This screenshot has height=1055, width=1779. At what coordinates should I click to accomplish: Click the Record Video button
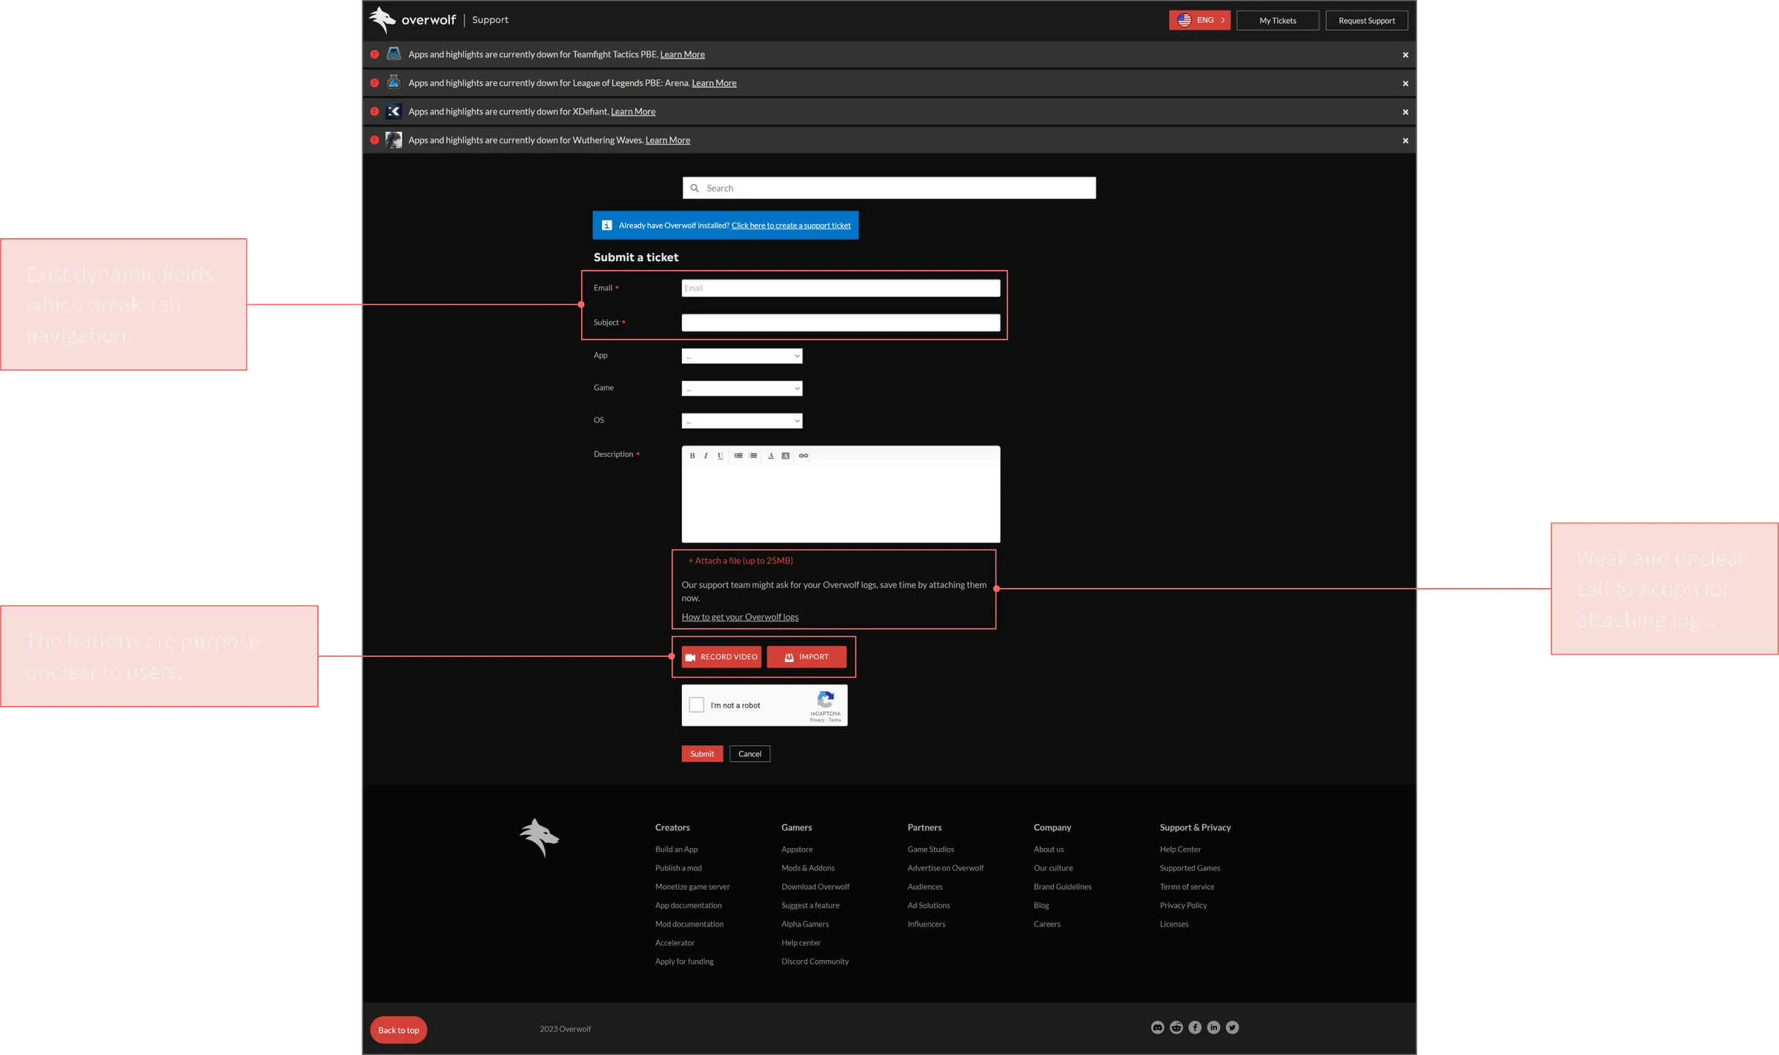pyautogui.click(x=721, y=657)
